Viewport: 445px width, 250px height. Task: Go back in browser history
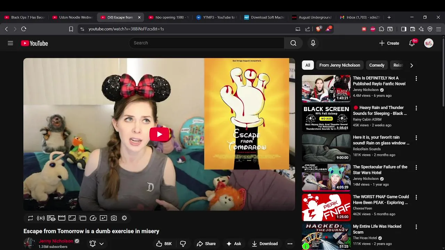7,29
